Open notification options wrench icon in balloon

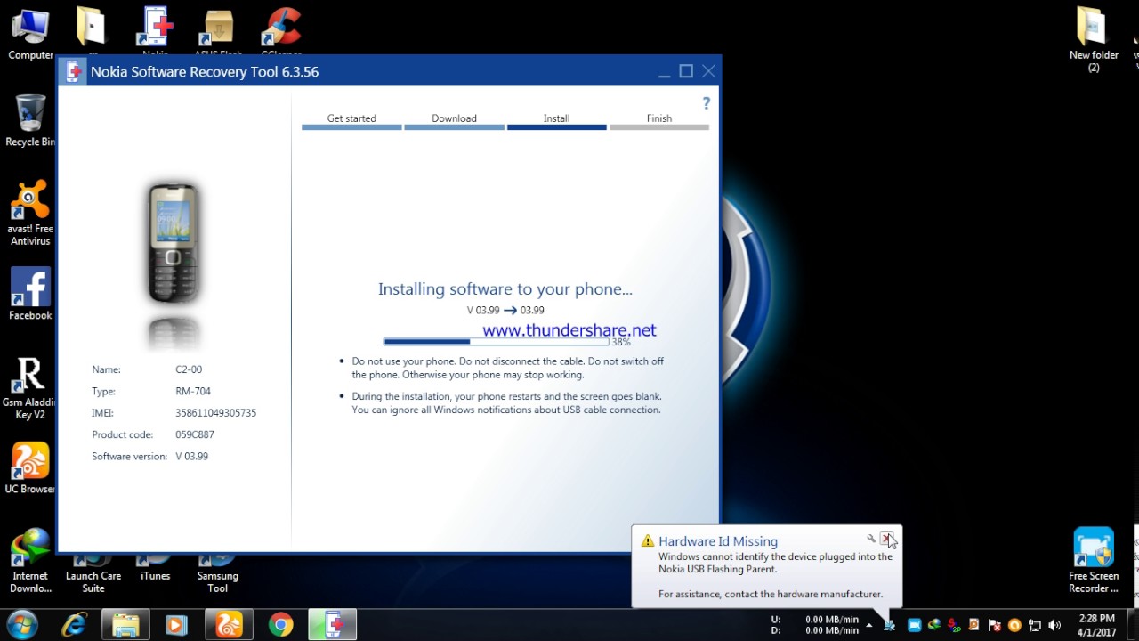pyautogui.click(x=871, y=539)
